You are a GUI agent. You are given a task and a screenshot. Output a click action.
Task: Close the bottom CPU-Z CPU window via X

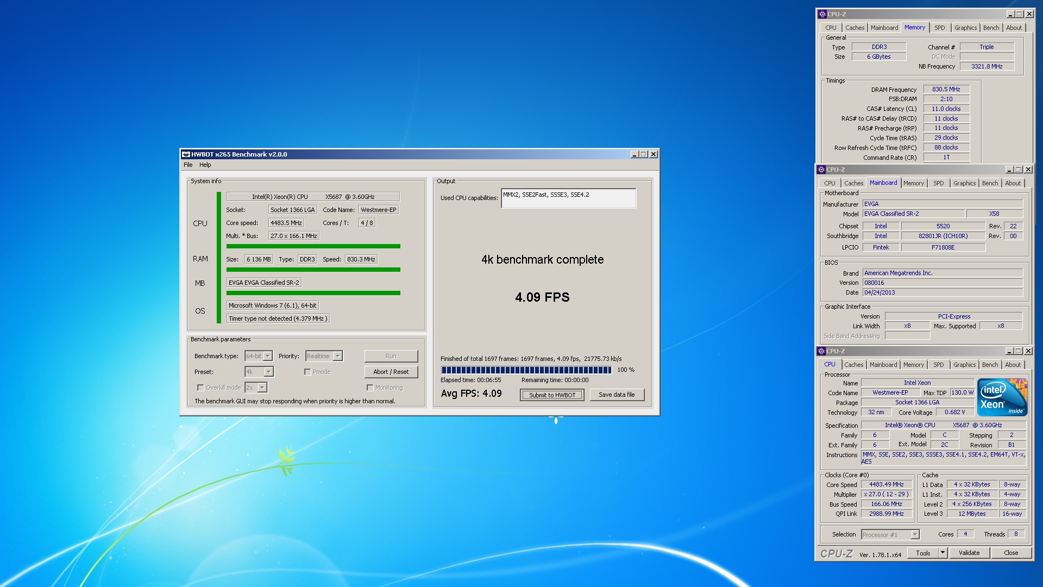(x=1028, y=351)
